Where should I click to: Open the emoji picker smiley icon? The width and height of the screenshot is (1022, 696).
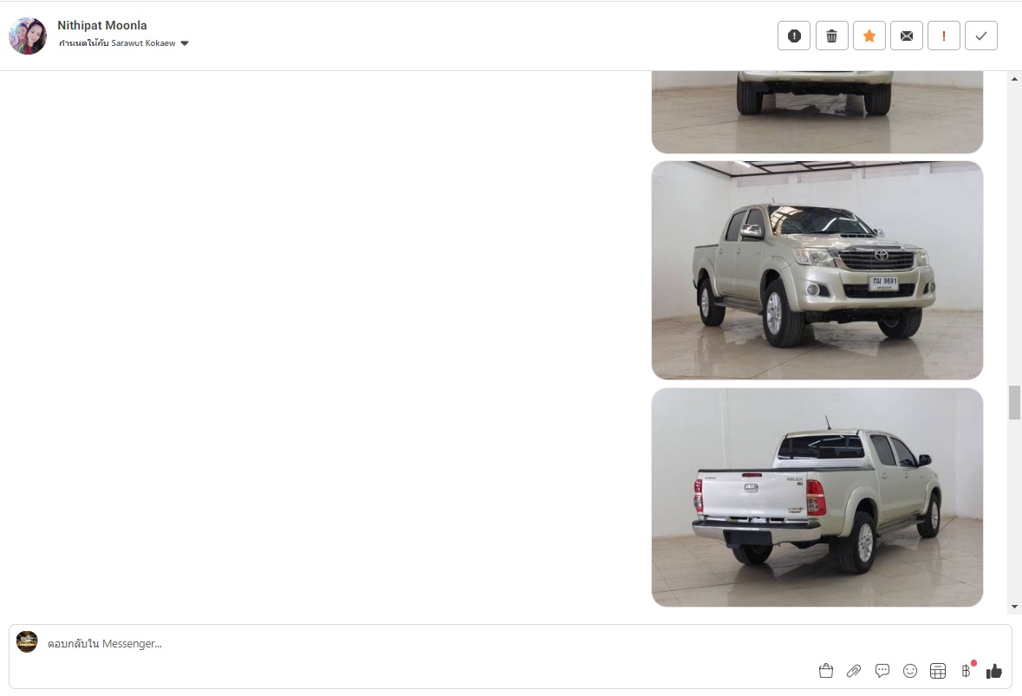[x=910, y=671]
